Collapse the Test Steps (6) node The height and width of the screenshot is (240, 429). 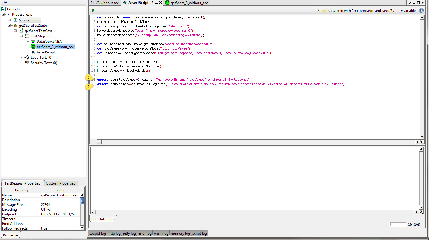(x=21, y=36)
